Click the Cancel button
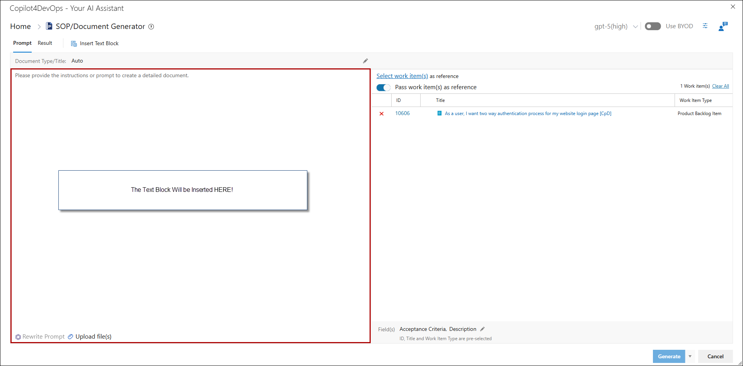The image size is (743, 366). coord(715,356)
